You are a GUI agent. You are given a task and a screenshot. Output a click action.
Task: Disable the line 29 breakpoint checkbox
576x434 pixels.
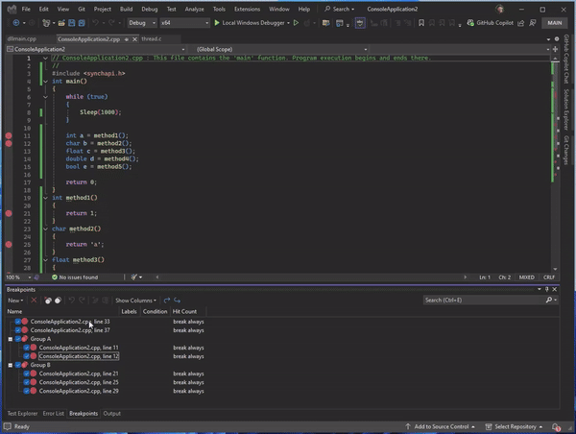click(27, 391)
